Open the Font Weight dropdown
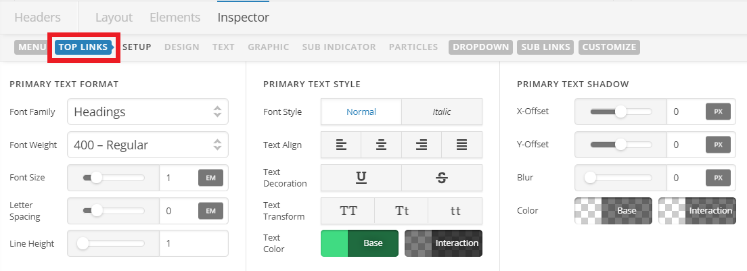 148,145
